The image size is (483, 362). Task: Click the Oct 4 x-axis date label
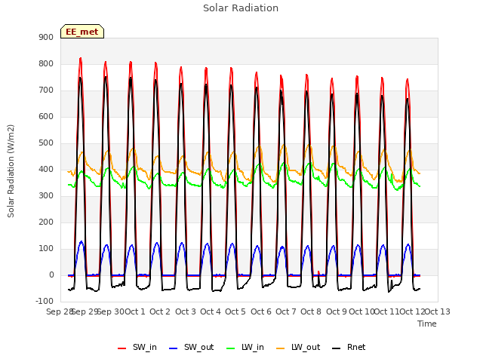click(x=211, y=311)
